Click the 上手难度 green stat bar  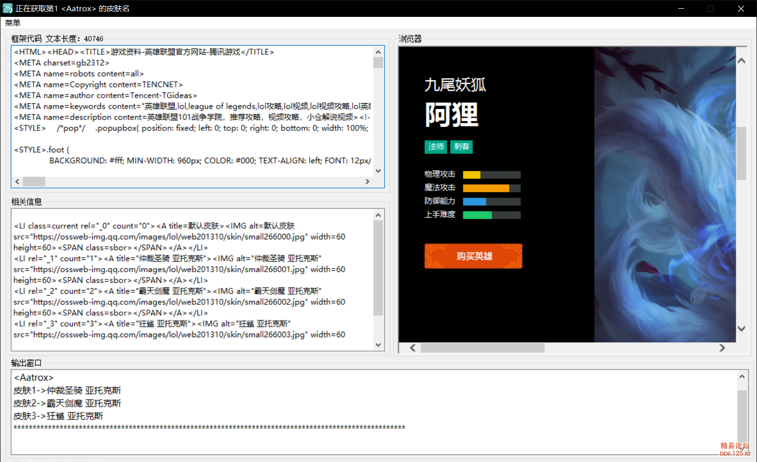[477, 215]
